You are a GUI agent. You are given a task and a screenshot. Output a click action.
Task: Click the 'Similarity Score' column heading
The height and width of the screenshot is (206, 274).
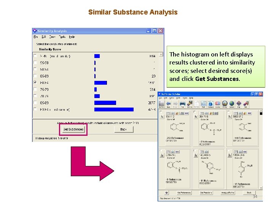tap(50, 49)
